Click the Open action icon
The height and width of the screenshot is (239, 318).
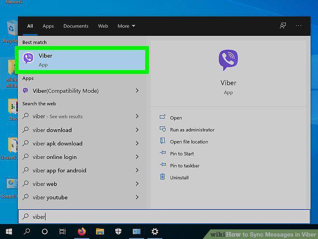162,116
